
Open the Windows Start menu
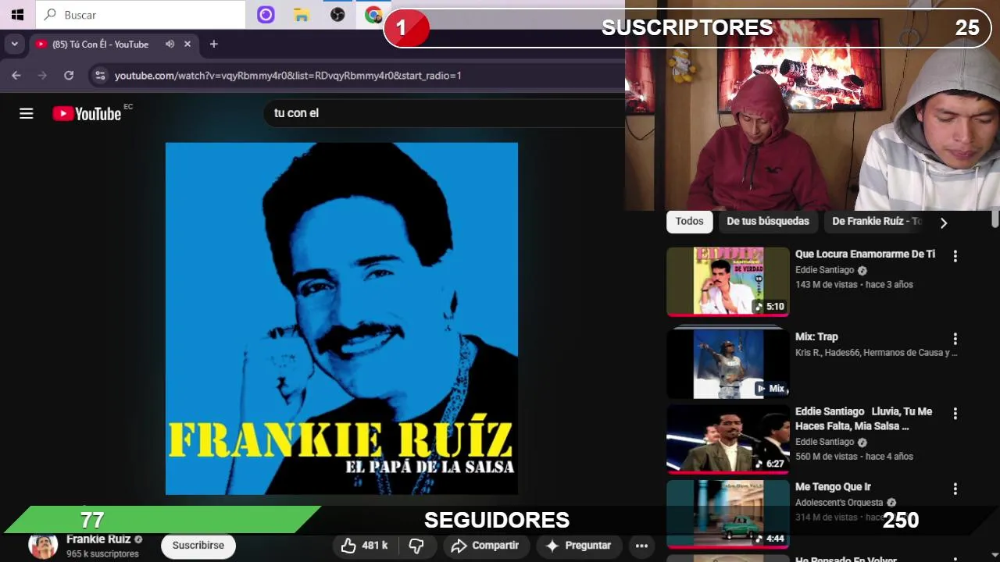[x=17, y=14]
